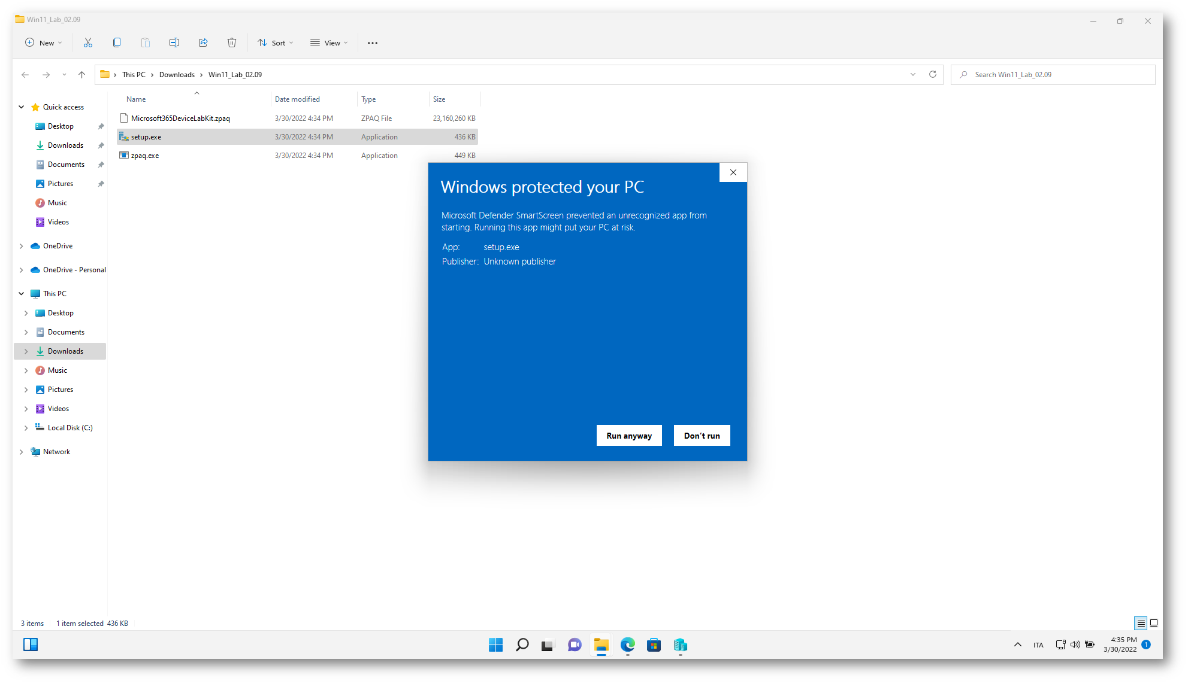
Task: Click the Copy icon in toolbar
Action: 117,42
